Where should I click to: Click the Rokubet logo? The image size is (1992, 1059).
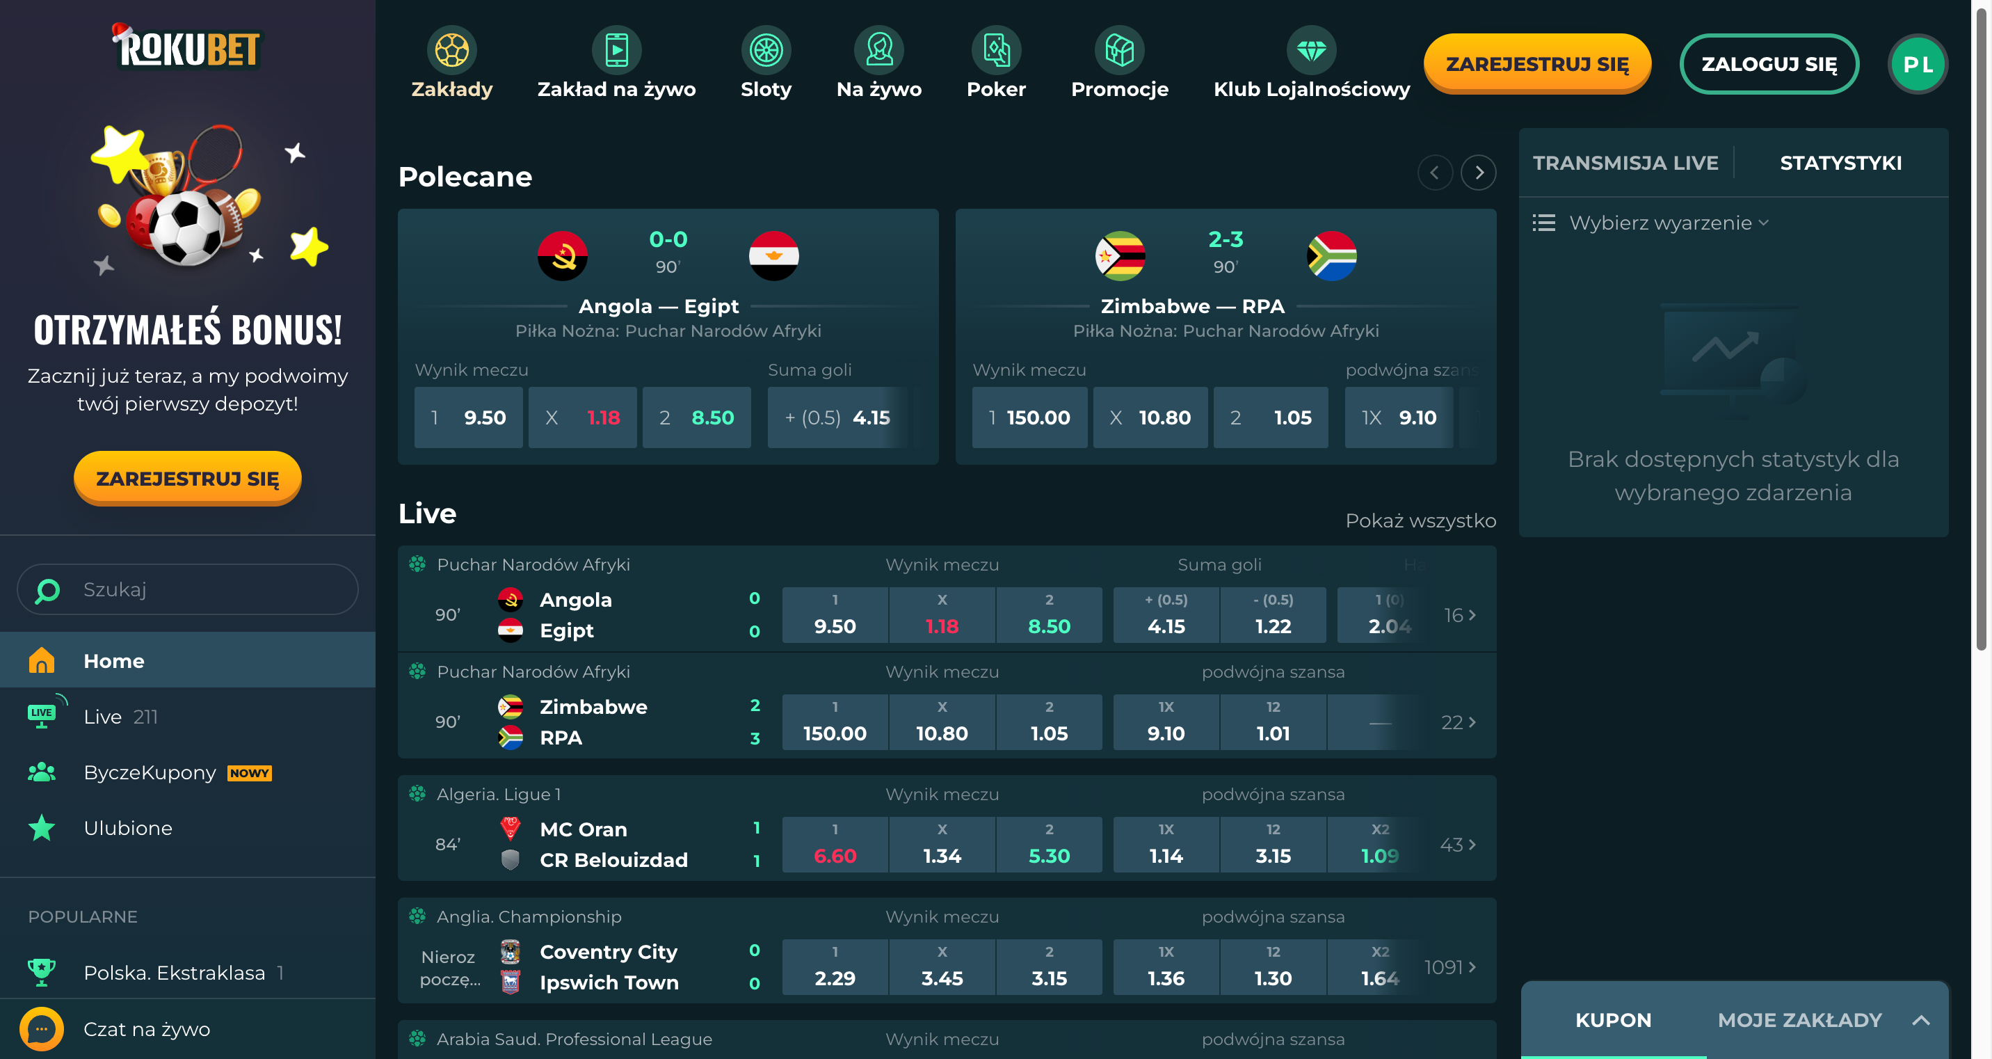point(188,48)
